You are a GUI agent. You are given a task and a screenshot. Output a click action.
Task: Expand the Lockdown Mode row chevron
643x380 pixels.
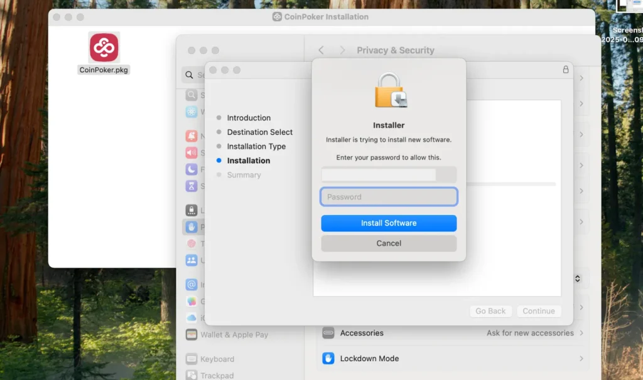tap(581, 359)
